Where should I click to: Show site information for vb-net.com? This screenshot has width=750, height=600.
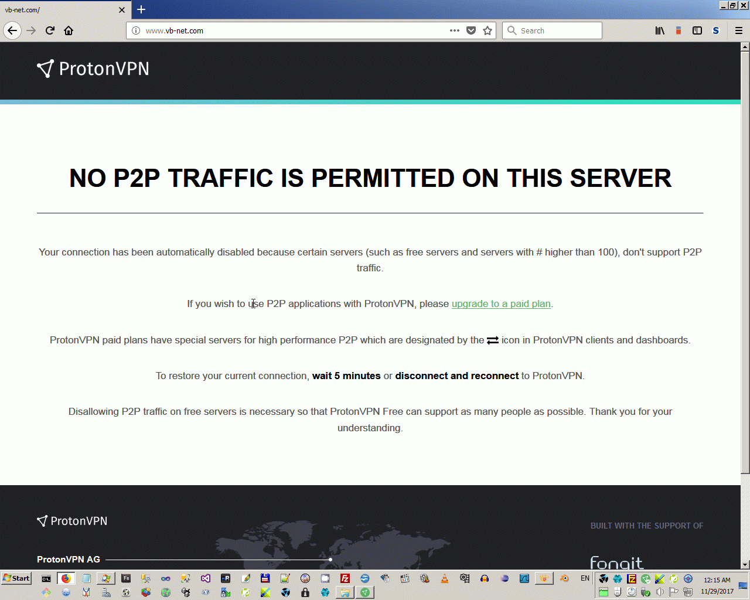click(136, 30)
